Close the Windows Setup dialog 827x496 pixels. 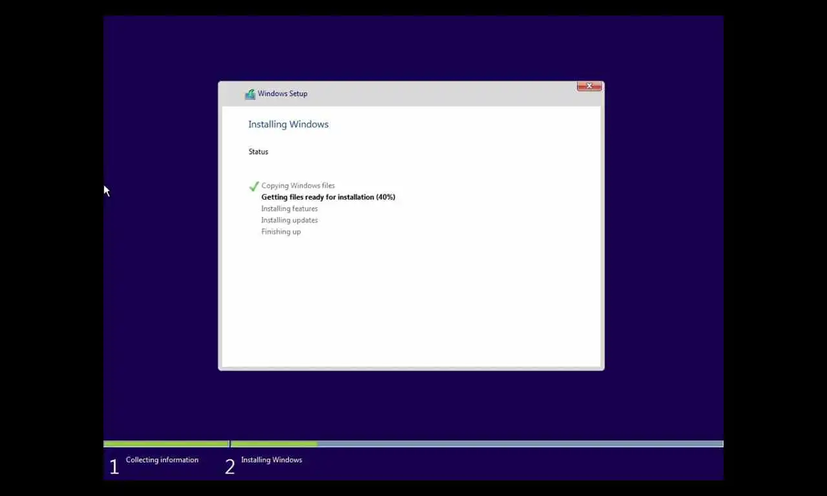[589, 86]
